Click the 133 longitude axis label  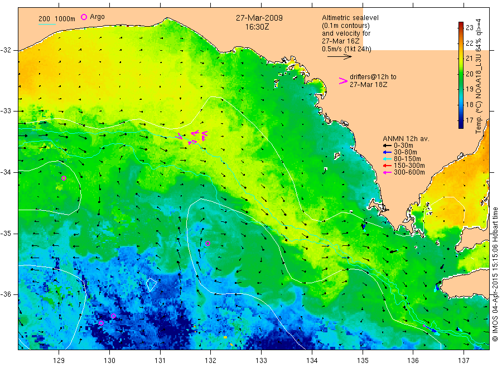(261, 361)
